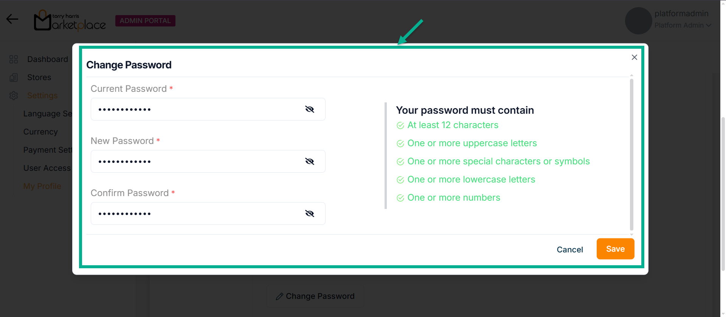Close the Change Password dialog
726x317 pixels.
[634, 57]
